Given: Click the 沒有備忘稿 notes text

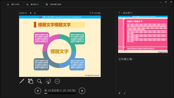Looking at the screenshot, I should 126,59.
